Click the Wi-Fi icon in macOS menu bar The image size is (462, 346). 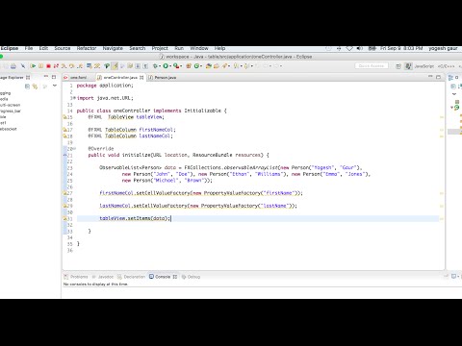pos(349,48)
